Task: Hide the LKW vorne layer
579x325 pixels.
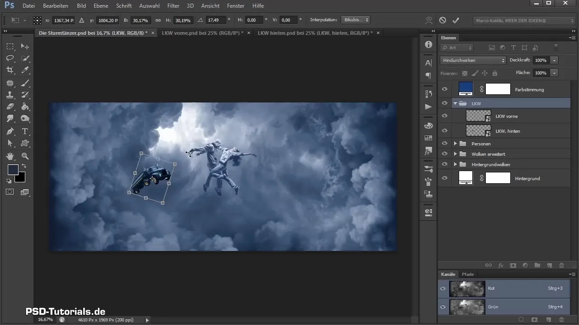Action: [x=445, y=116]
